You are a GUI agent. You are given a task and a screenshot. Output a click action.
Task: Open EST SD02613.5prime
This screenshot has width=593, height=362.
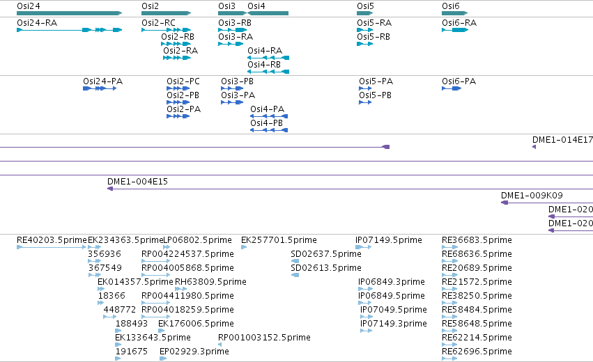tap(295, 276)
